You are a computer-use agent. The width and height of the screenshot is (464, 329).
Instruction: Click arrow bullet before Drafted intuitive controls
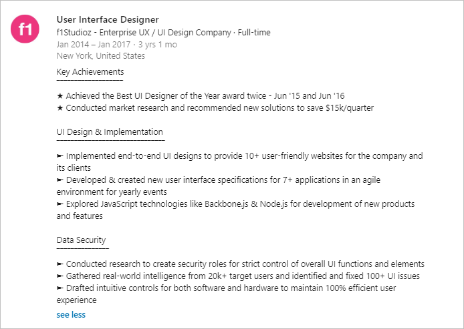pos(60,288)
